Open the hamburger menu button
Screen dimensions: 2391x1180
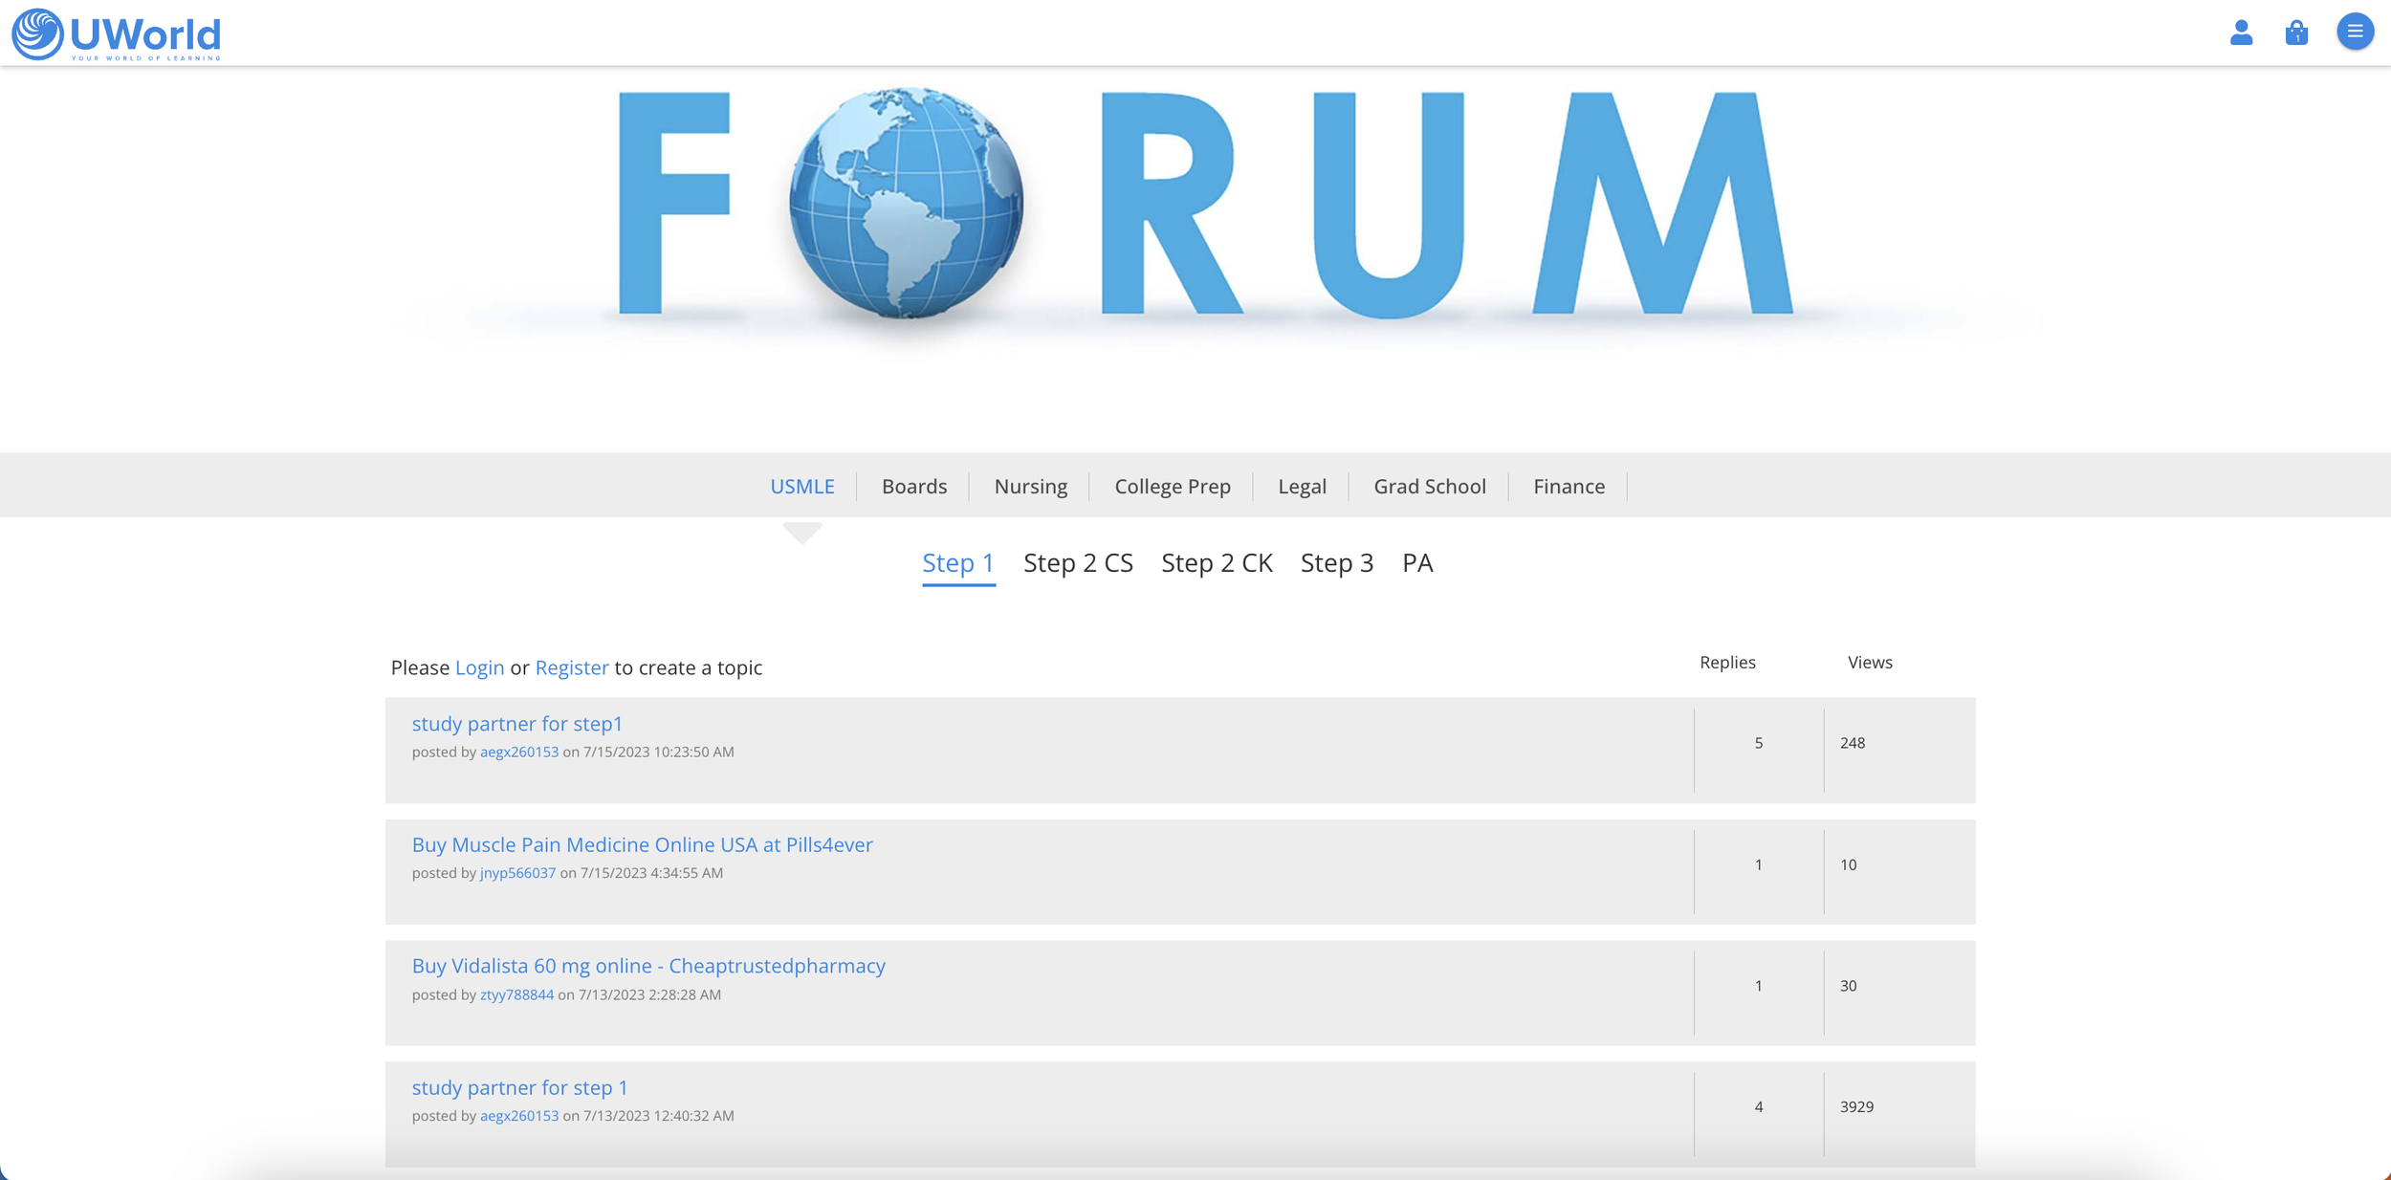[2355, 32]
